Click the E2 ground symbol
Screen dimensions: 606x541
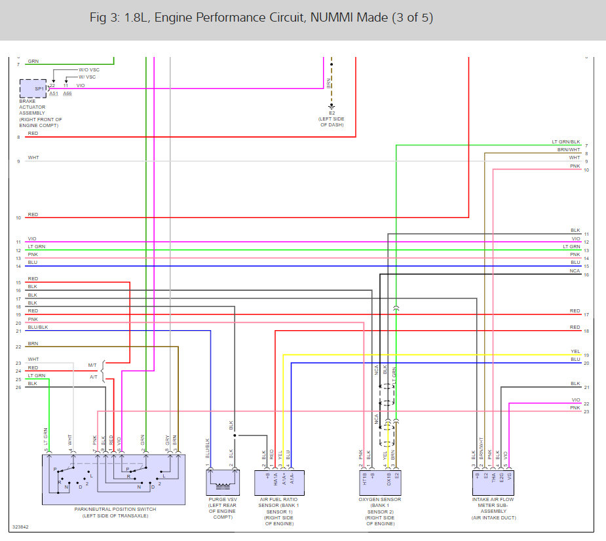[331, 107]
